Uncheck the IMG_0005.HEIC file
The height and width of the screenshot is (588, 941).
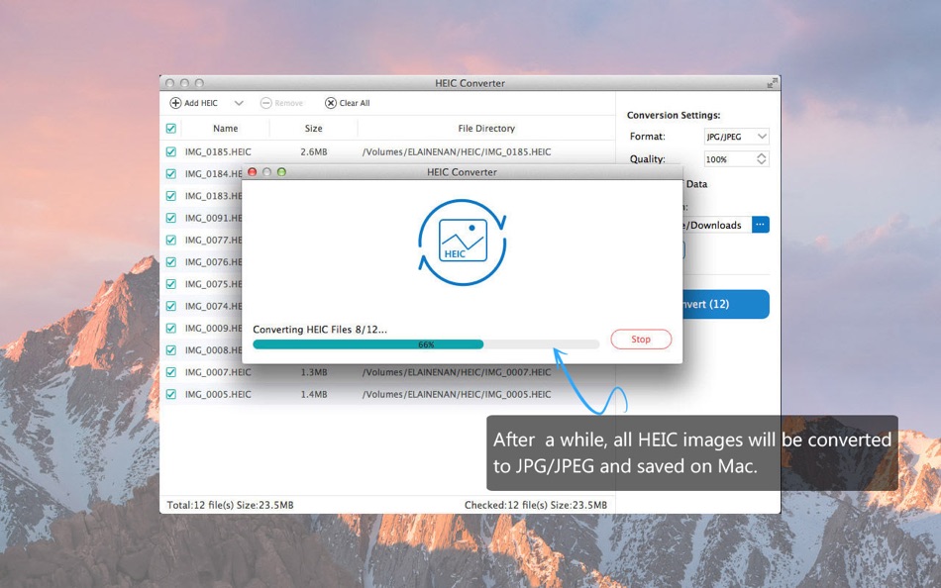coord(173,394)
